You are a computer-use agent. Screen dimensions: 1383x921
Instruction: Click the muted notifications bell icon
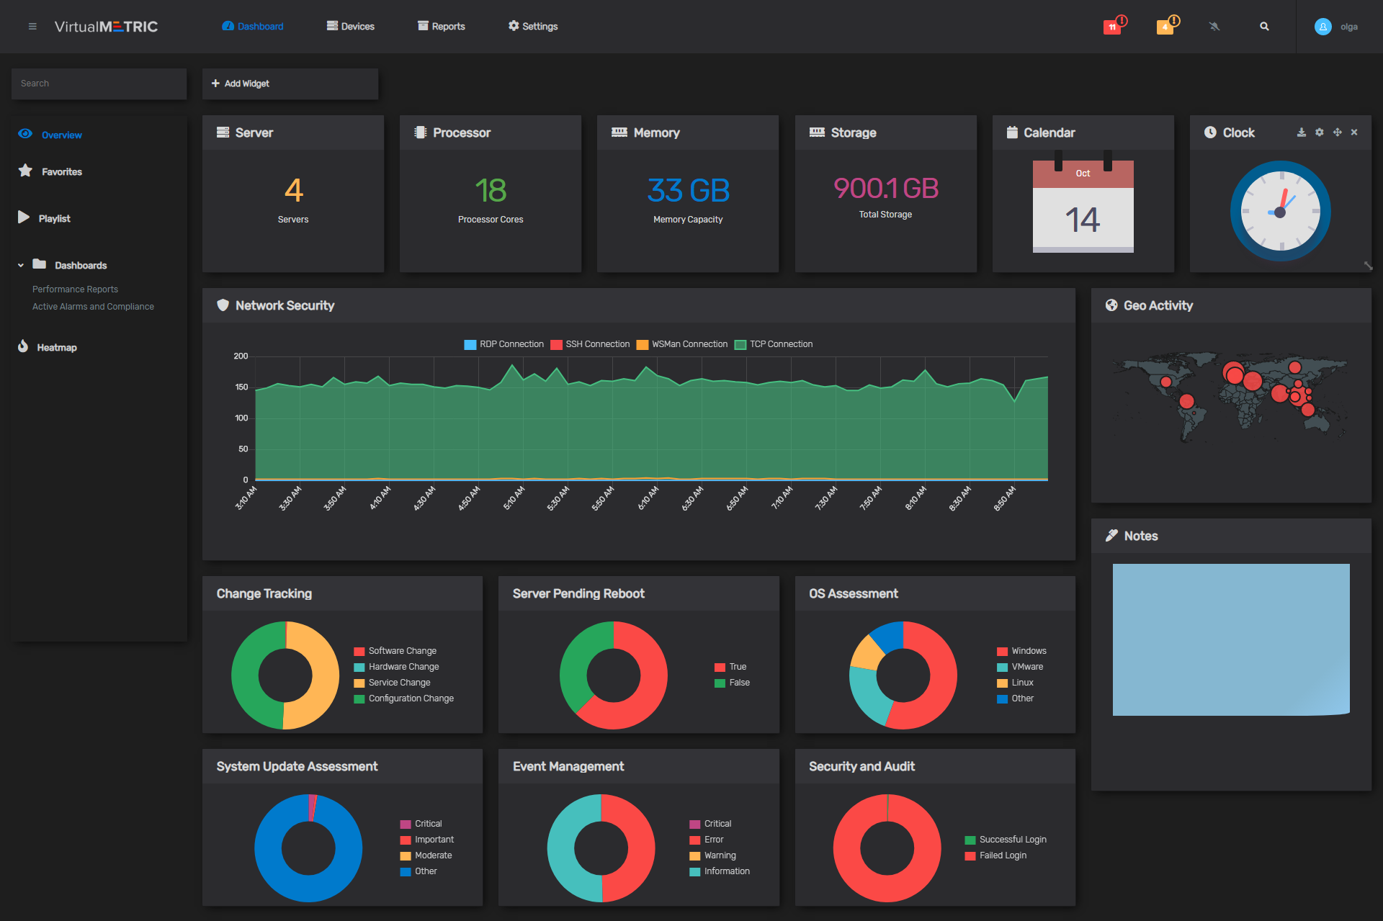1214,26
